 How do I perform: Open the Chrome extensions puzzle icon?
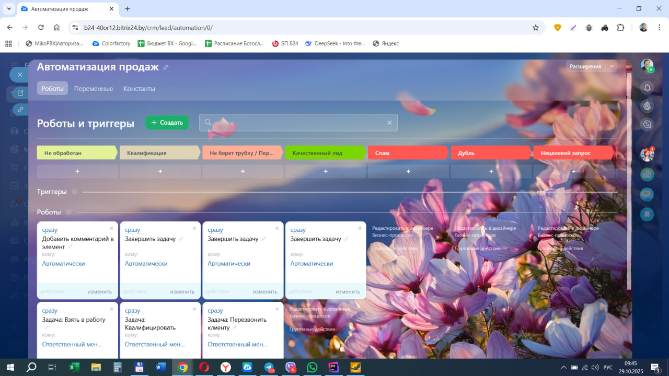620,28
